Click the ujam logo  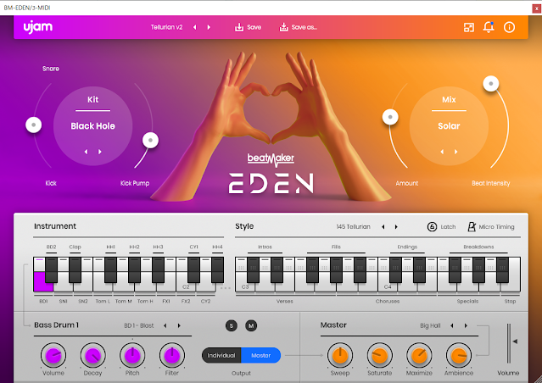point(38,27)
